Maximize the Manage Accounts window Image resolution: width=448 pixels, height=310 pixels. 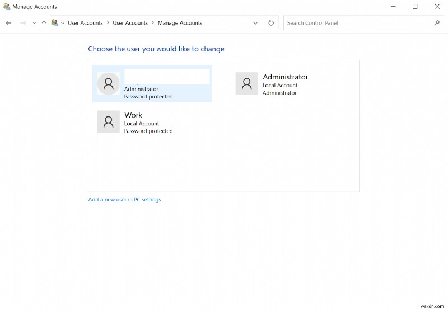(415, 7)
